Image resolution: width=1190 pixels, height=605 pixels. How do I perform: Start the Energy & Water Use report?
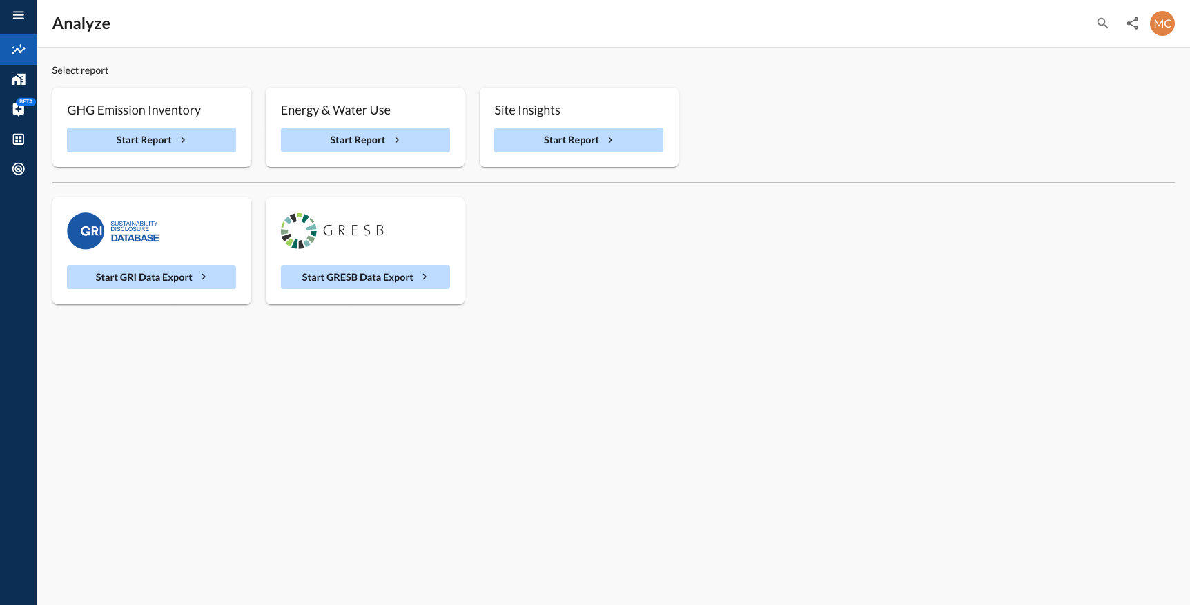click(364, 140)
